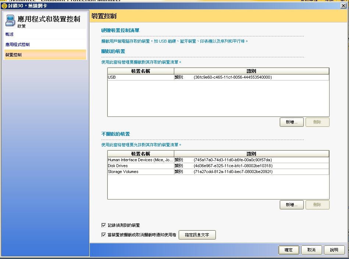Confirm with the 確定 button

[289, 250]
